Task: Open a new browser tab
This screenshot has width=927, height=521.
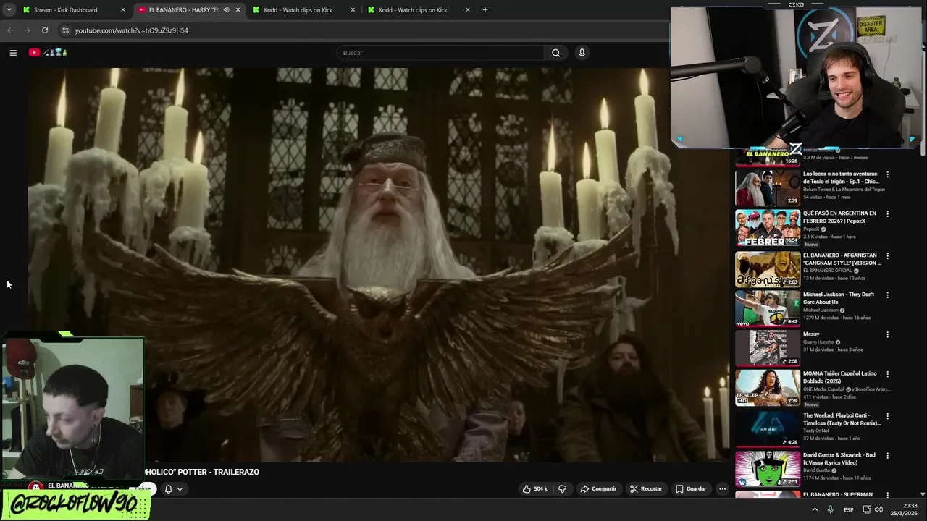Action: point(485,10)
